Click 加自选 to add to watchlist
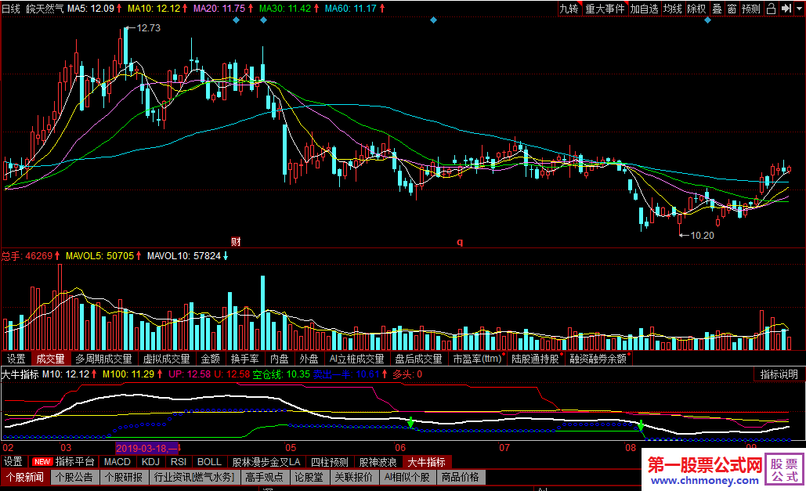 644,9
